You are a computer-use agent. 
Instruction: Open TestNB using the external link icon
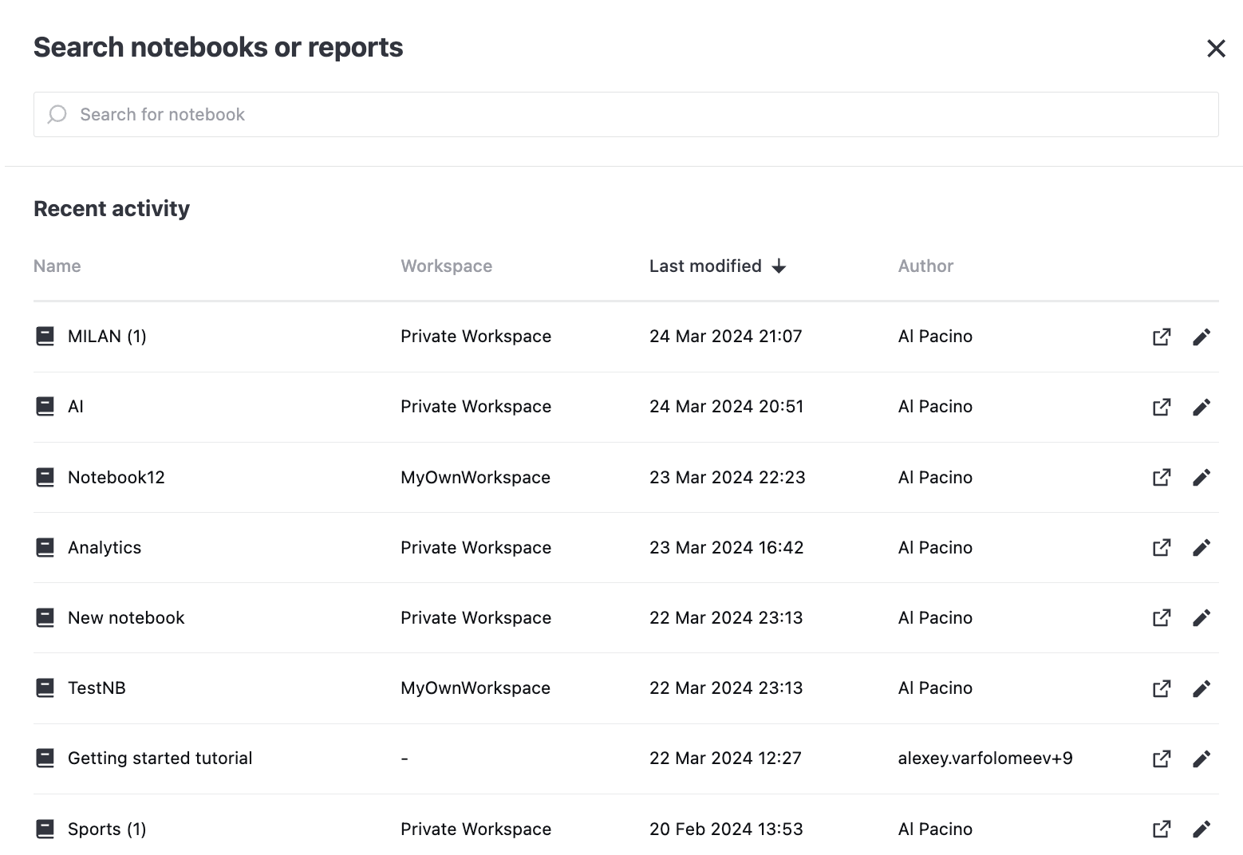point(1162,688)
